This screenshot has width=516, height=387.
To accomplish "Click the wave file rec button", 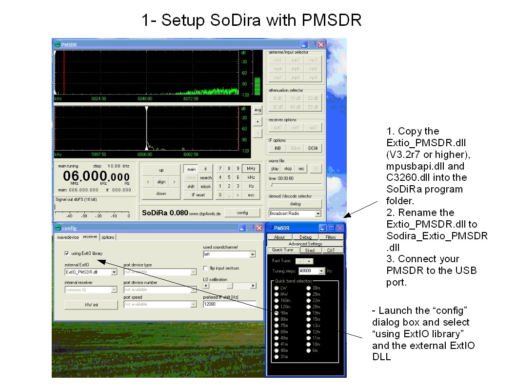I will (x=301, y=169).
